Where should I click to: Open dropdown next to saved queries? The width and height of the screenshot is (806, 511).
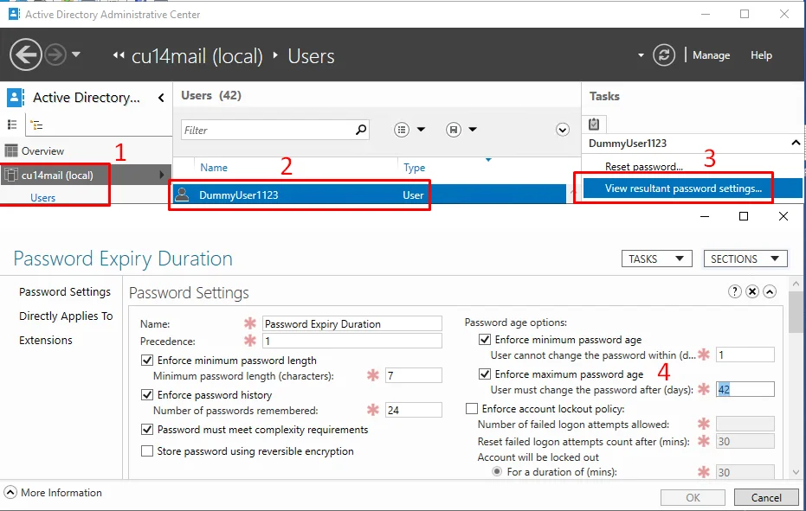point(473,130)
